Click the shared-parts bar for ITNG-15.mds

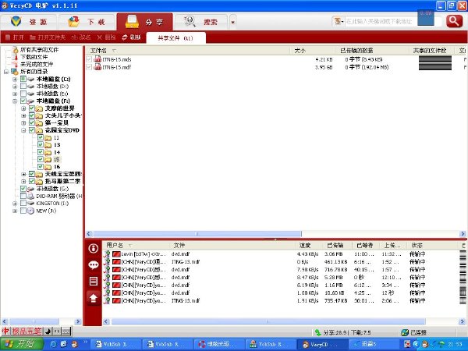tap(435, 59)
